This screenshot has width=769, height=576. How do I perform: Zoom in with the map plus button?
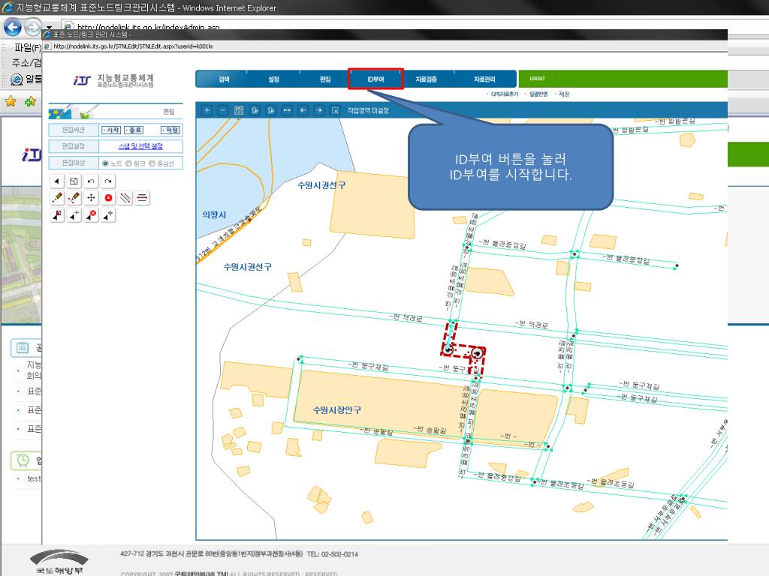point(207,110)
